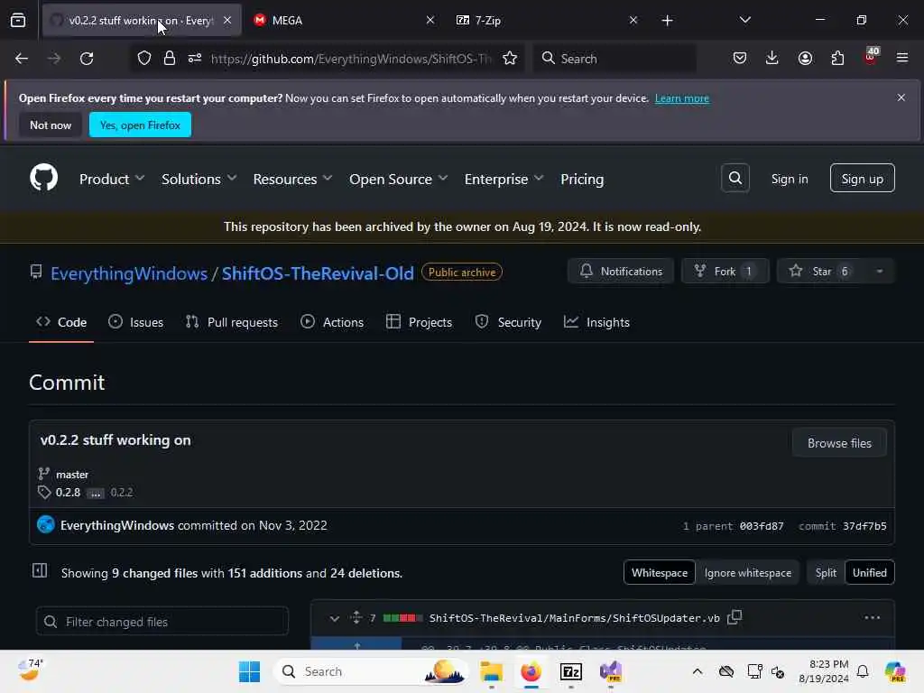924x693 pixels.
Task: Open parent commit 003fd87
Action: click(762, 526)
